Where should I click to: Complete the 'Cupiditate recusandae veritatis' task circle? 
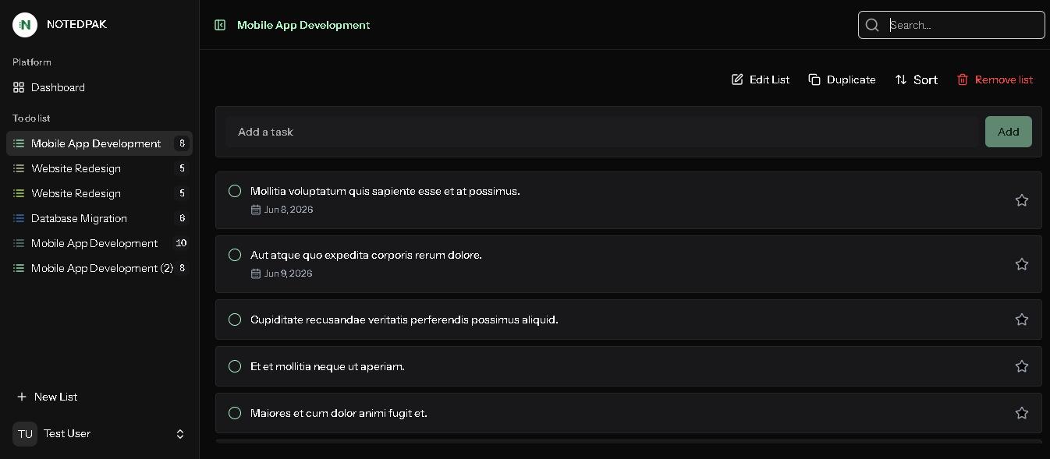pos(235,320)
